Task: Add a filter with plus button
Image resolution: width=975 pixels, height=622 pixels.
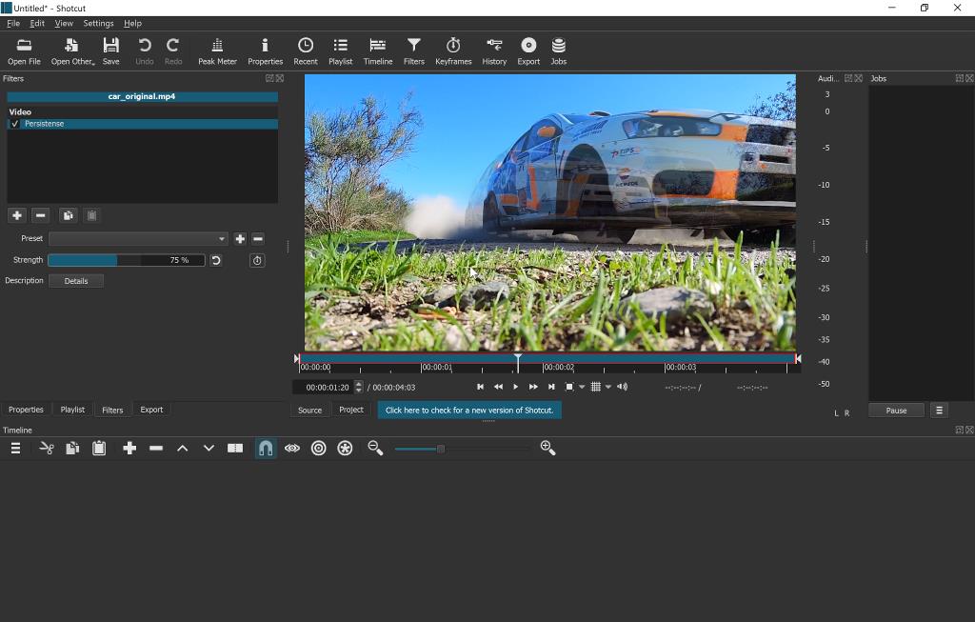Action: tap(17, 216)
